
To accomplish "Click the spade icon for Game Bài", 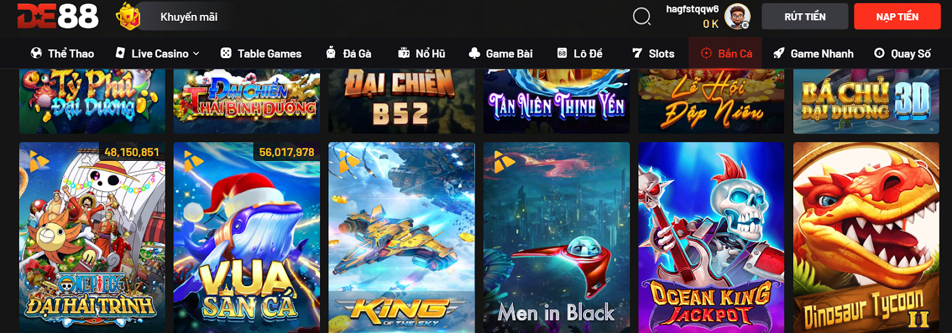I will tap(474, 53).
